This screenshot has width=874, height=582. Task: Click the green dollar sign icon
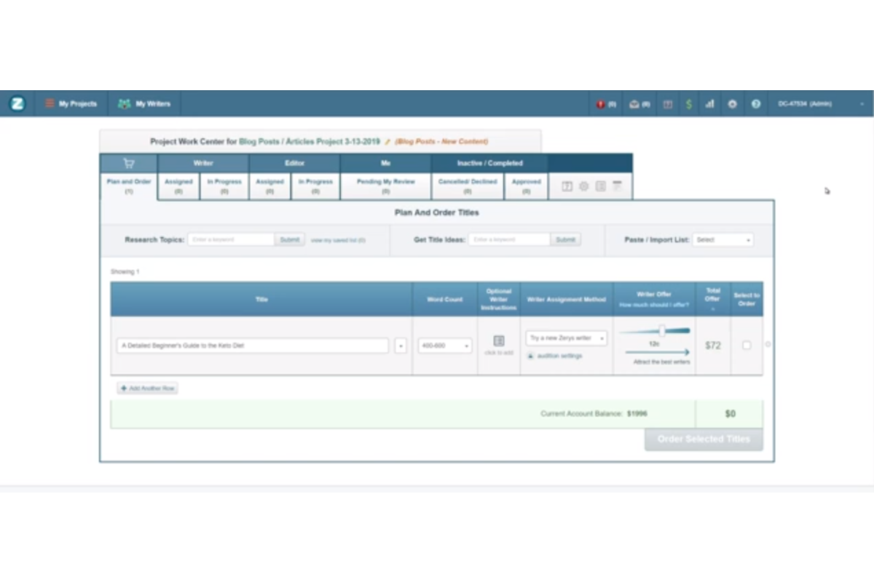click(688, 105)
